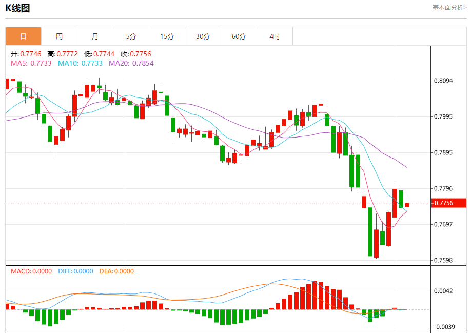This screenshot has width=471, height=333.
Task: Click the DIFF value label
Action: [75, 271]
